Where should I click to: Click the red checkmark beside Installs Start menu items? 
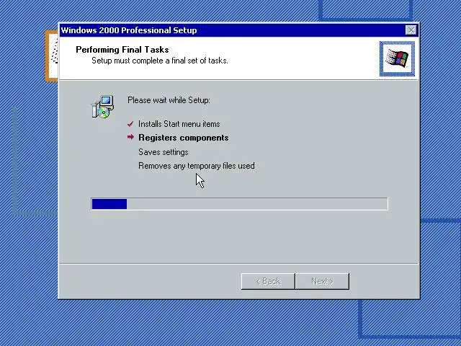pos(130,124)
